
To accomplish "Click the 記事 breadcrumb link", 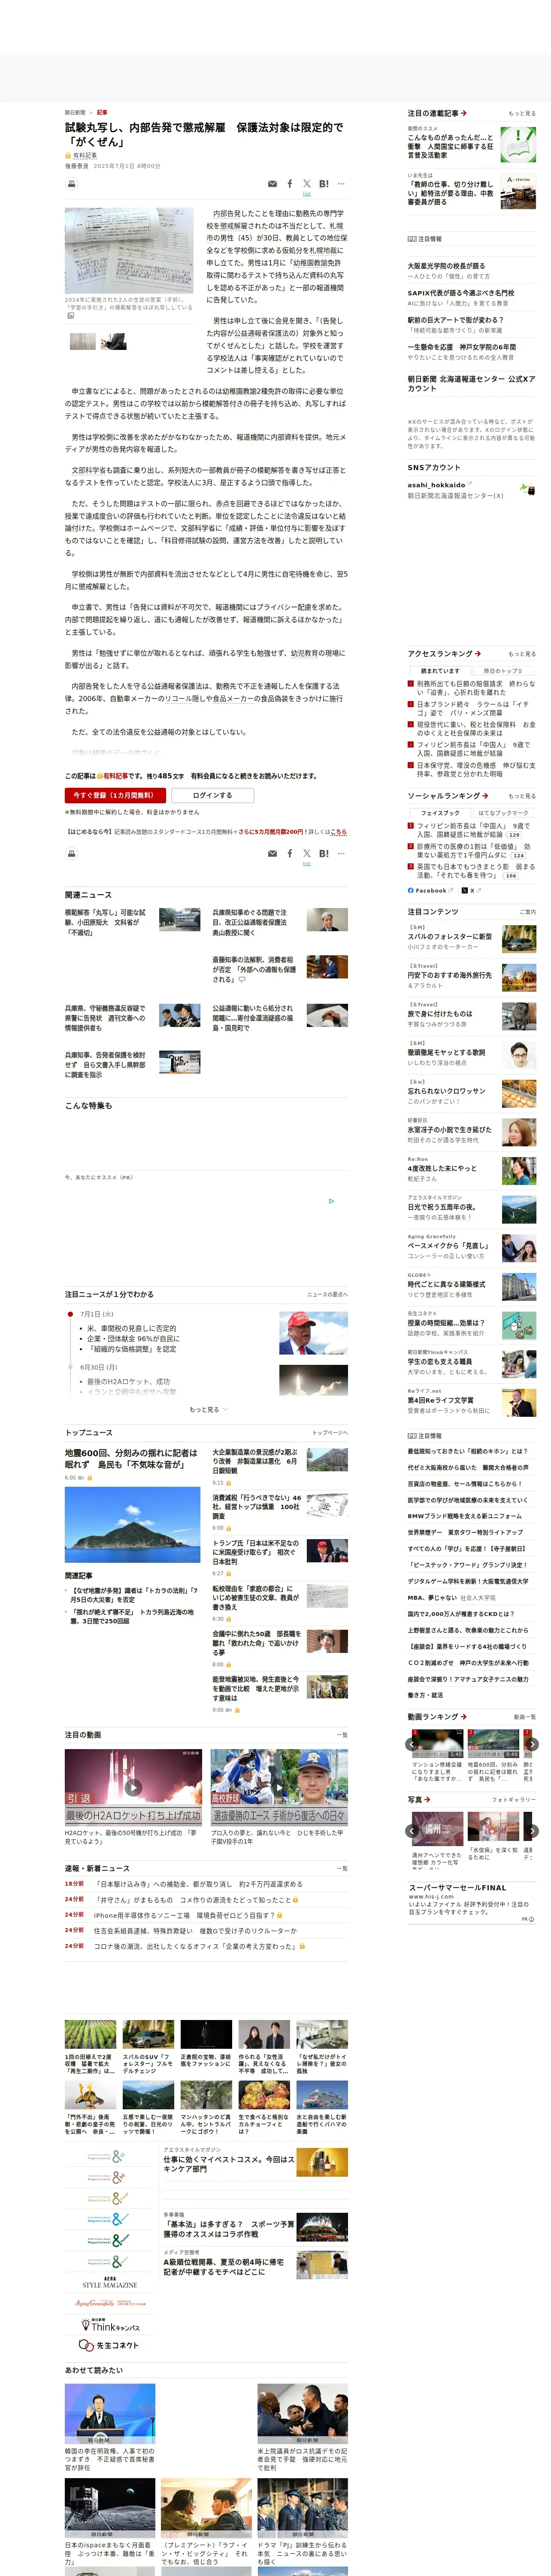I will coord(102,113).
